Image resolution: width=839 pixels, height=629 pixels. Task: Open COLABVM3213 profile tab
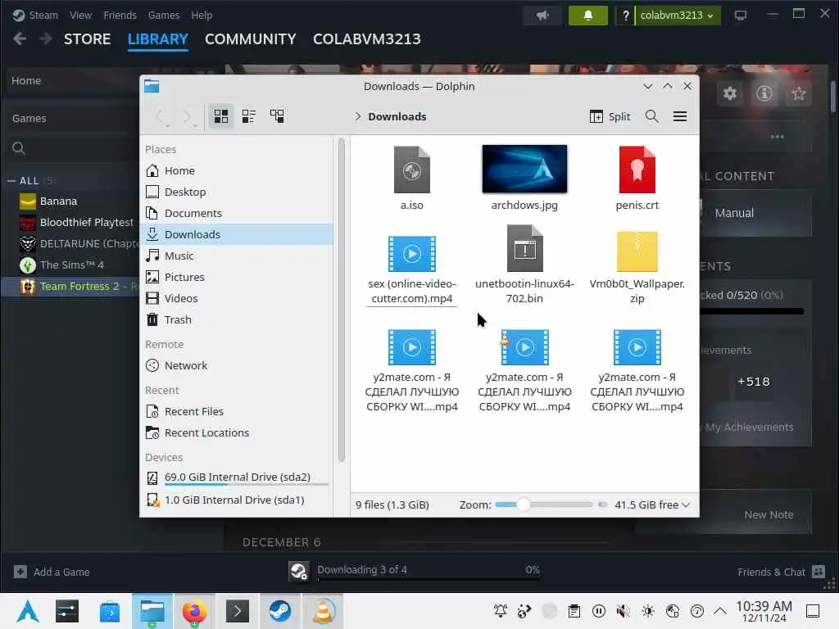pos(367,39)
